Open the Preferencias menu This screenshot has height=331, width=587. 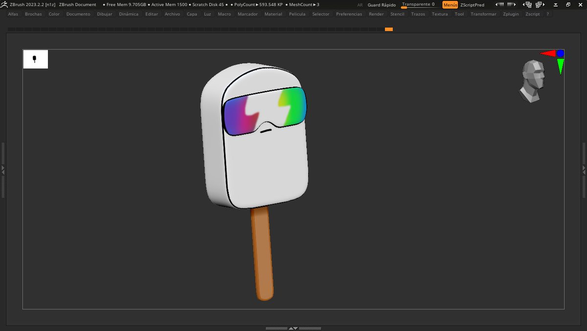point(349,14)
